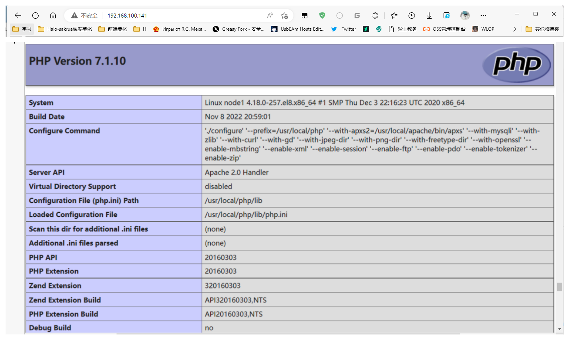Click the not-secure warning icon
The width and height of the screenshot is (569, 340).
point(74,16)
